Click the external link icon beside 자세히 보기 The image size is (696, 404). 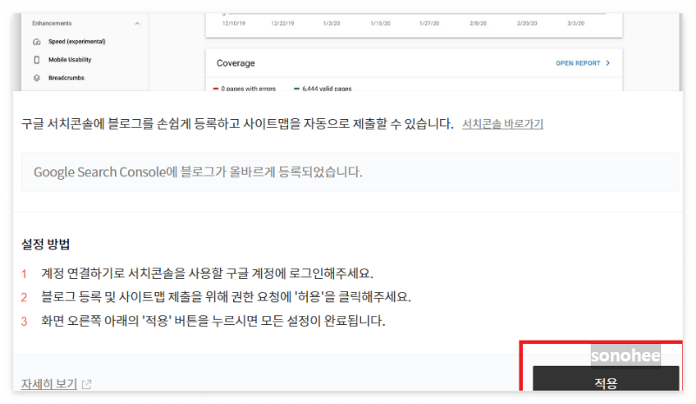86,384
